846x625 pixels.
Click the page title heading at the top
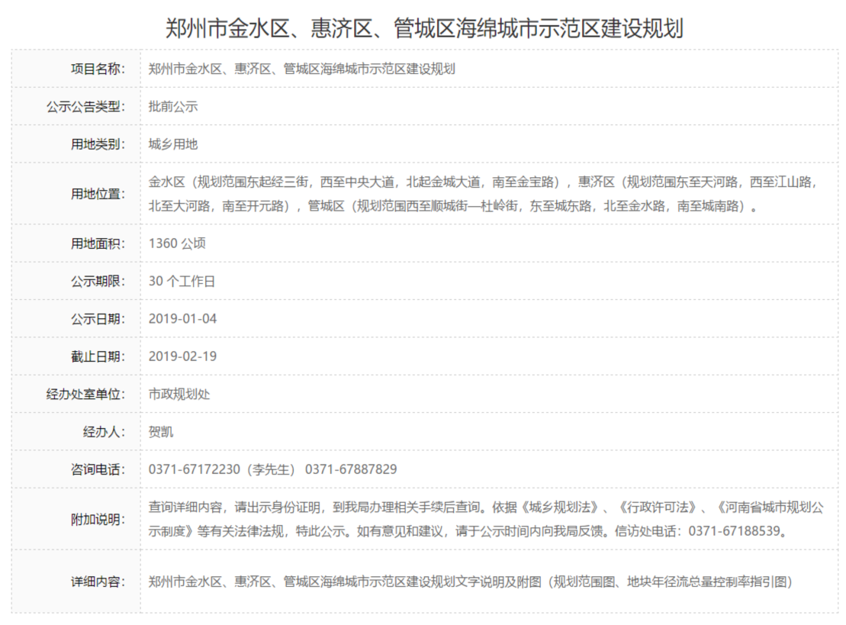click(x=423, y=29)
